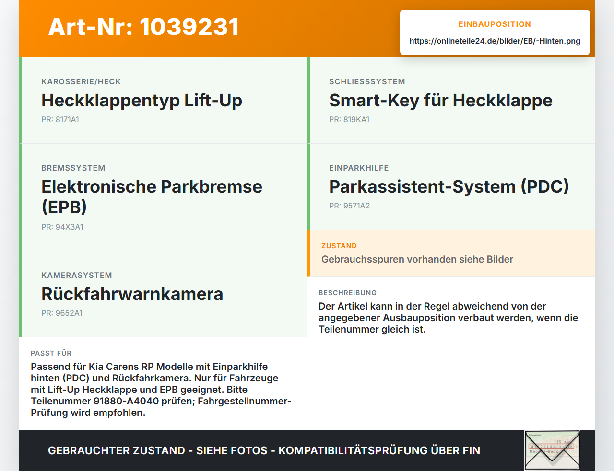614x471 pixels.
Task: Click the Zustand condition notice
Action: [x=451, y=253]
